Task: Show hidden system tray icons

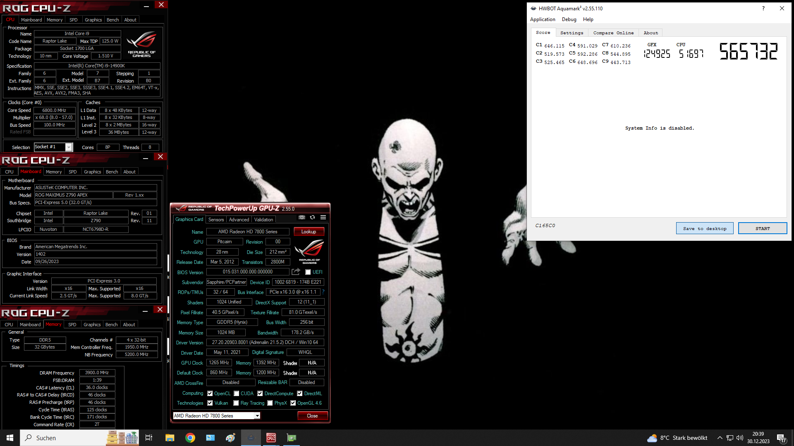Action: [720, 438]
